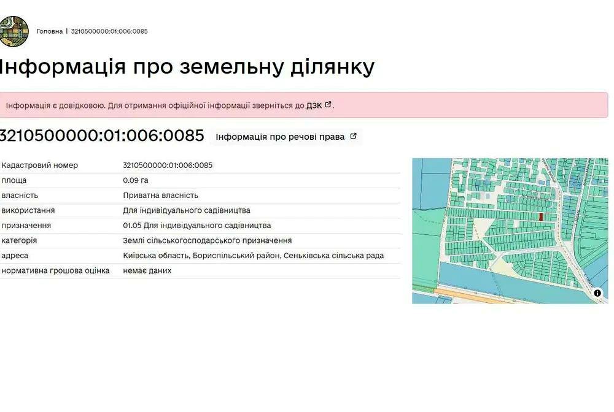Click the категорія row label
Screen dimensions: 614x412
tap(19, 240)
